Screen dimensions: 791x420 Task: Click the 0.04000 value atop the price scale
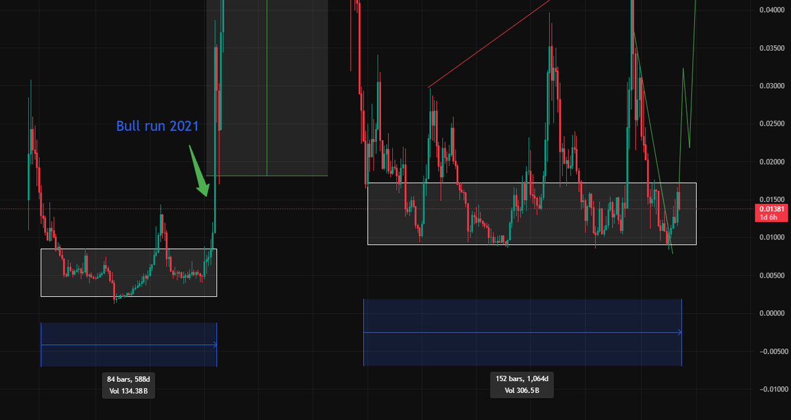(x=773, y=9)
